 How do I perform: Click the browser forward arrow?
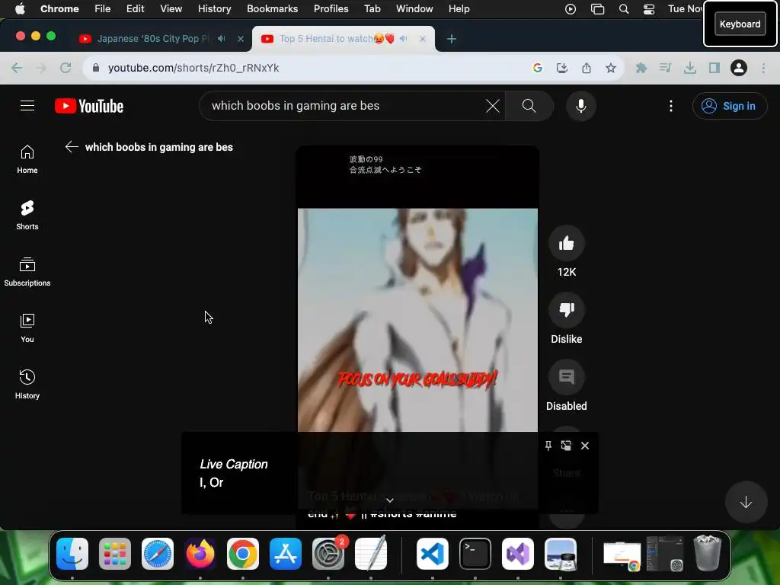click(x=41, y=68)
